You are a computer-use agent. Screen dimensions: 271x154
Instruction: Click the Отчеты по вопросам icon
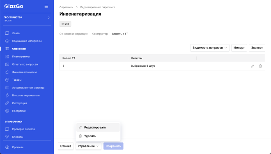7,64
